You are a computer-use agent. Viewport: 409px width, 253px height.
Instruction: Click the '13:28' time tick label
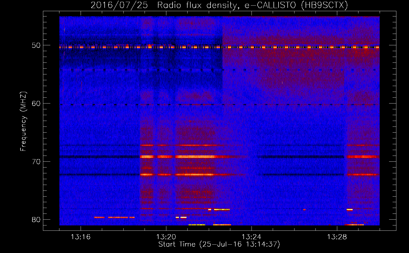337,237
